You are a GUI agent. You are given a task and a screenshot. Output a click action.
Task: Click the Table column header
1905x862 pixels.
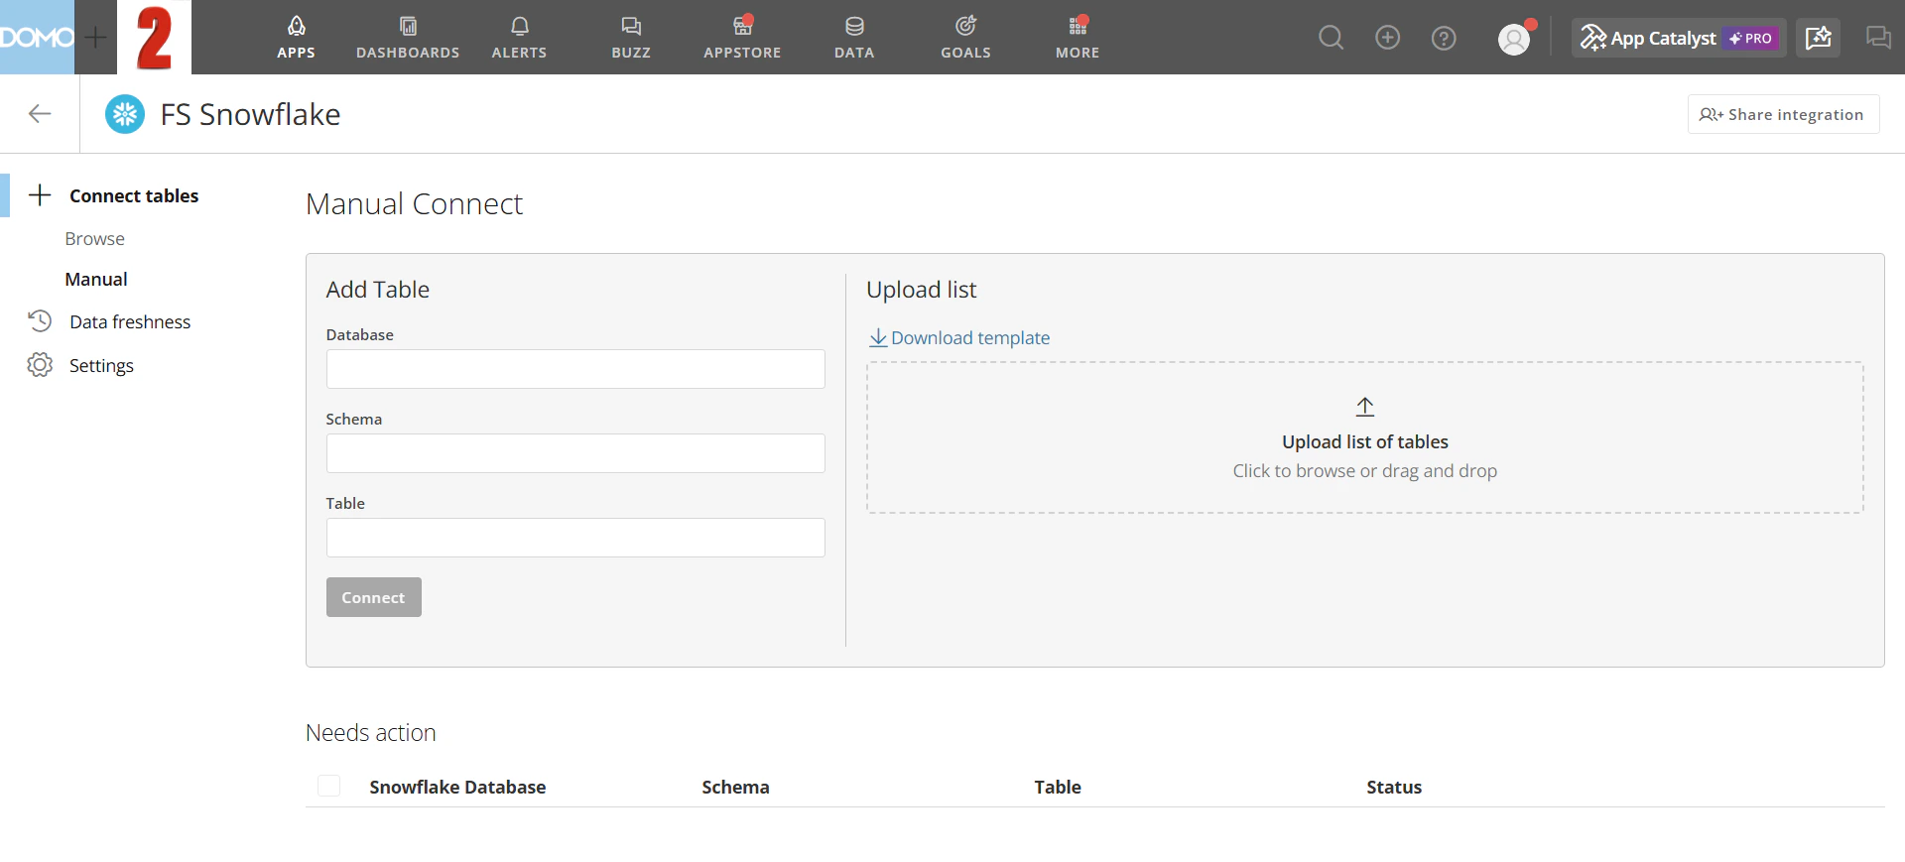[x=1058, y=787]
